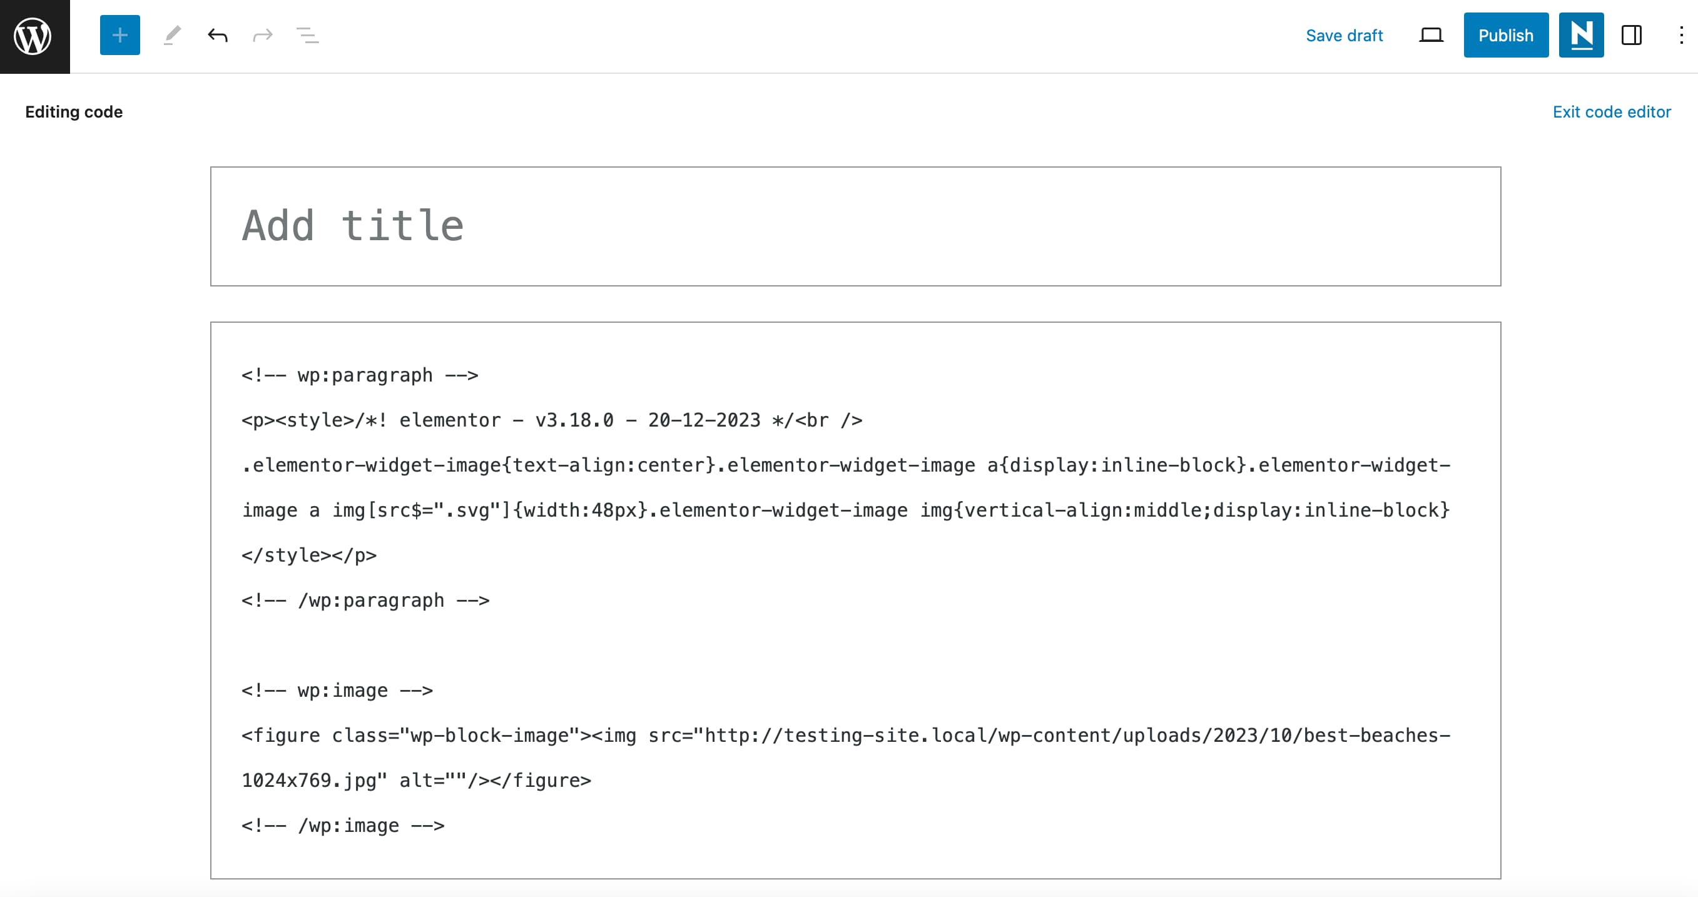Open the WordPress dashboard via the W logo
The width and height of the screenshot is (1698, 897).
[33, 36]
